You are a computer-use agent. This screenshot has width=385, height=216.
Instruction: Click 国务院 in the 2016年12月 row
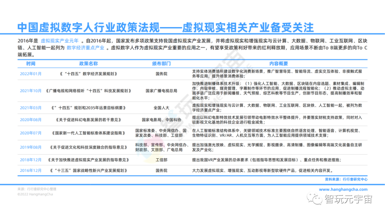(161, 170)
